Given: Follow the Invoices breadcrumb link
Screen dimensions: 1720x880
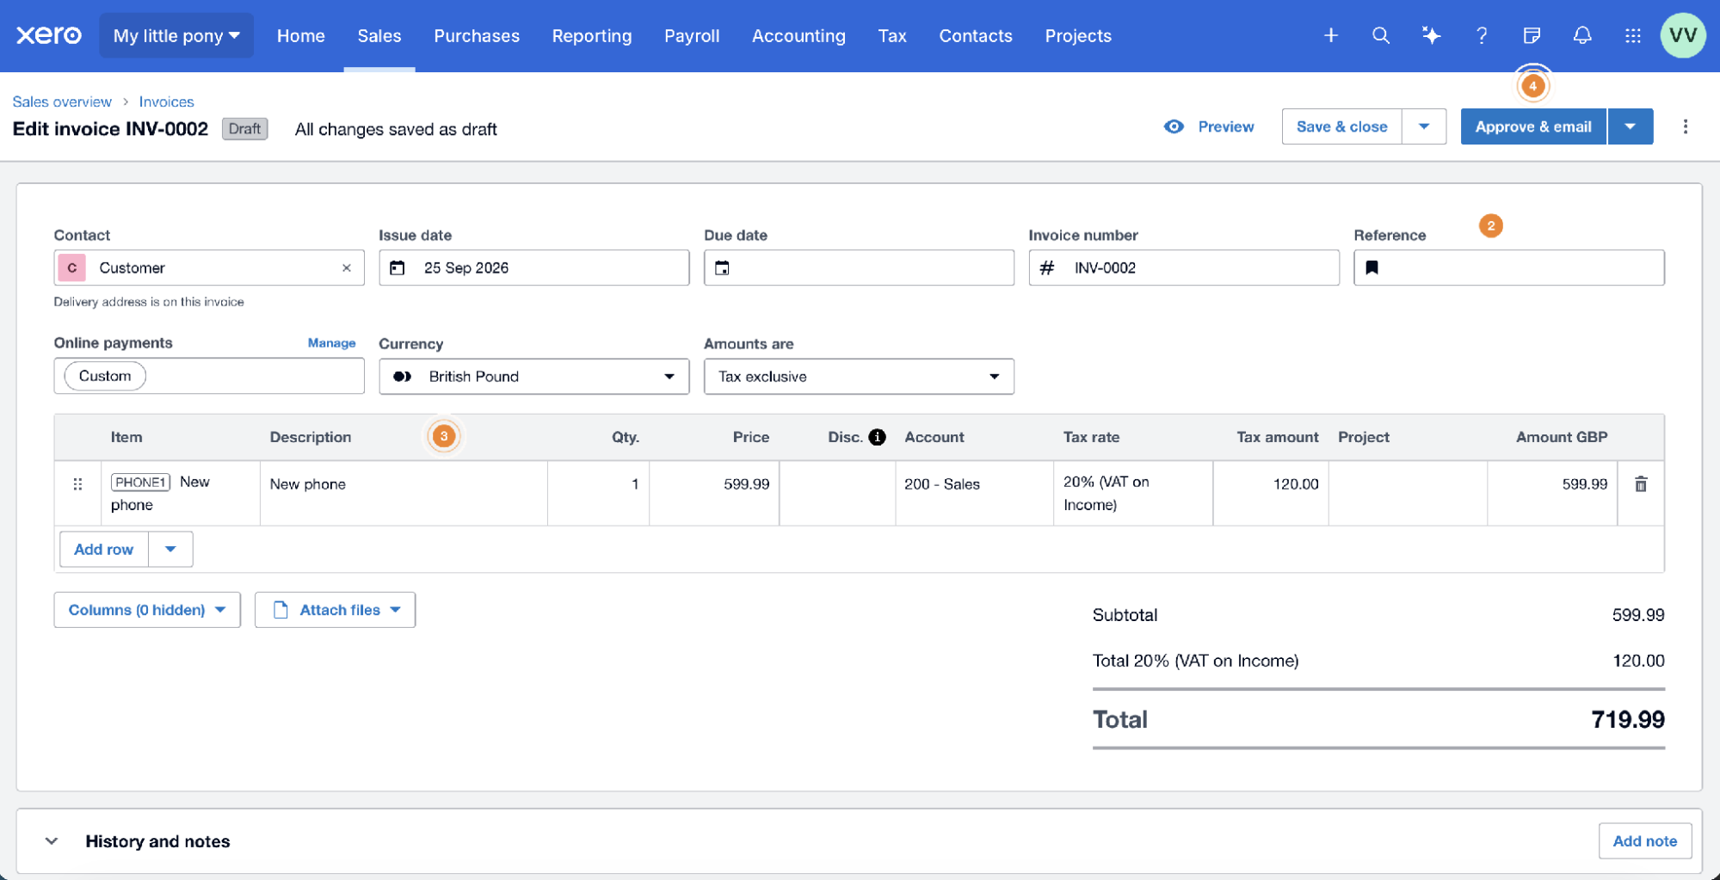Looking at the screenshot, I should point(166,102).
